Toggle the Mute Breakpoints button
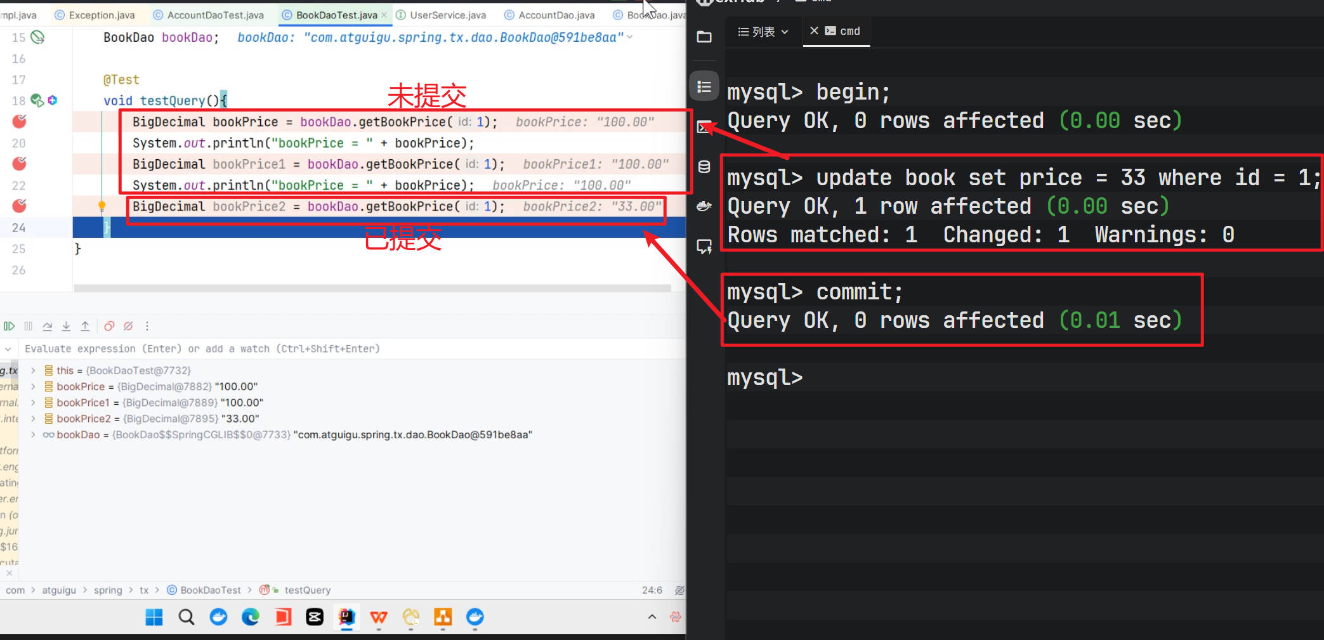 tap(128, 326)
